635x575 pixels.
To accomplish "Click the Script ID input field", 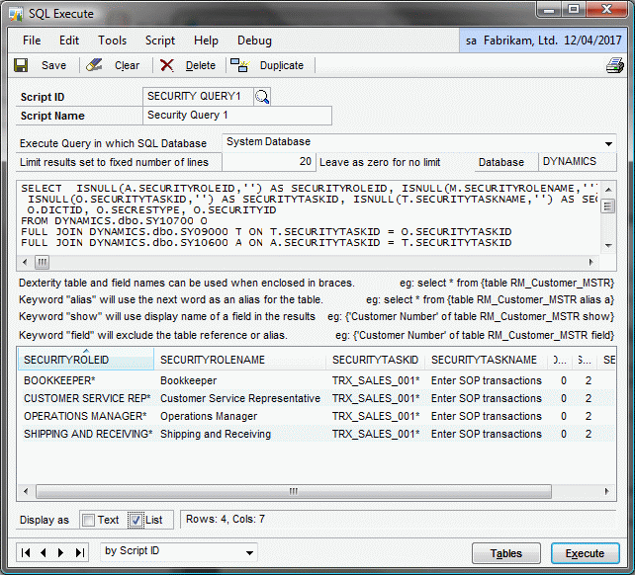I will pos(198,96).
